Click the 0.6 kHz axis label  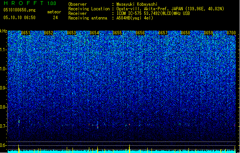tap(3, 145)
